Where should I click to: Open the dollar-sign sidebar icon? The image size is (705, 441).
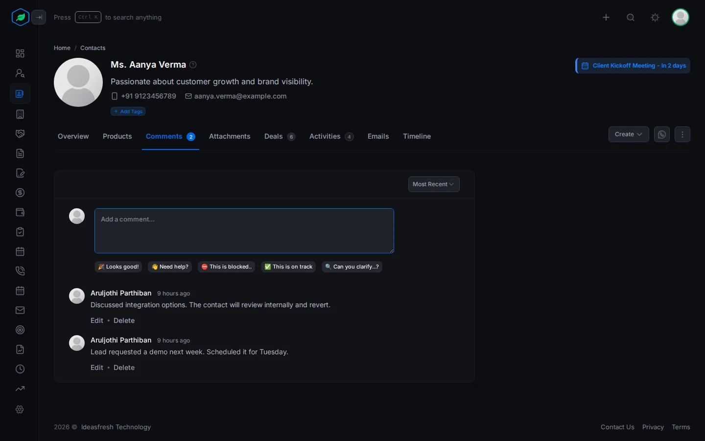(20, 193)
